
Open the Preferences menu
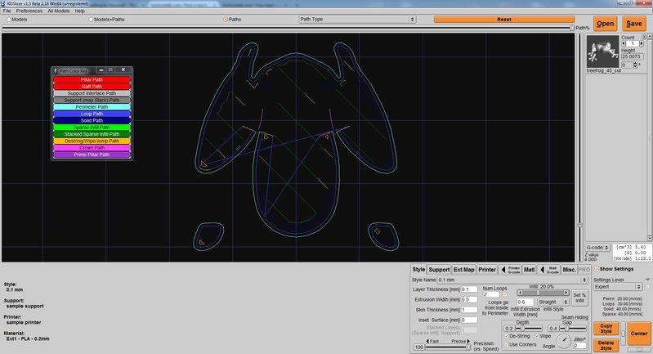point(29,11)
